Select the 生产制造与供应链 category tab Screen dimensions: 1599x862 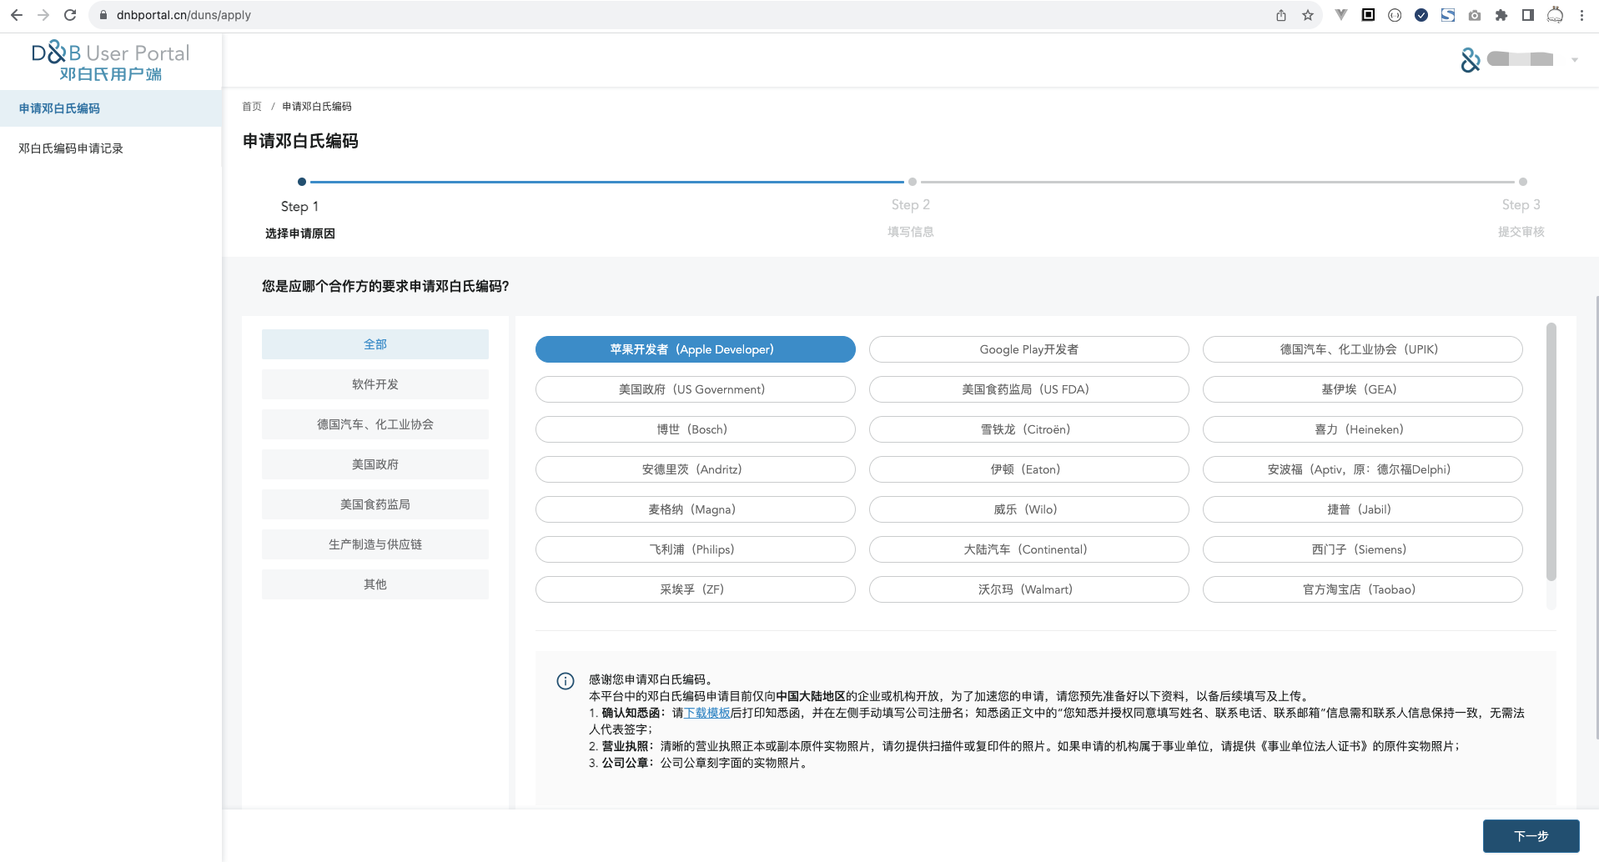(375, 544)
